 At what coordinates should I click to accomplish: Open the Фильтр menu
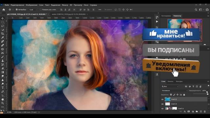(65, 5)
